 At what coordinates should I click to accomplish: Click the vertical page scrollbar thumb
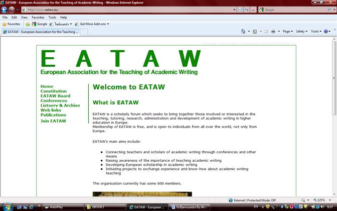[334, 78]
